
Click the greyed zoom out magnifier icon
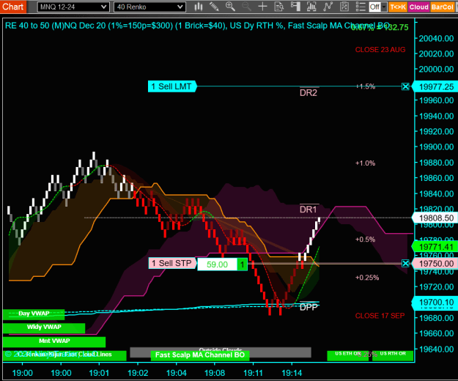coord(246,7)
